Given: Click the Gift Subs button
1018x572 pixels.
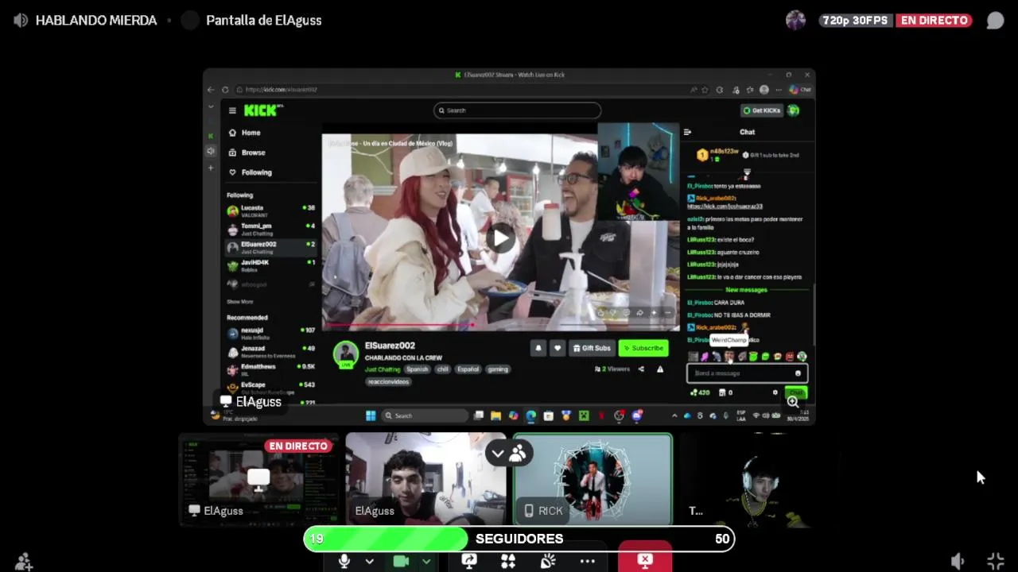Looking at the screenshot, I should tap(592, 348).
